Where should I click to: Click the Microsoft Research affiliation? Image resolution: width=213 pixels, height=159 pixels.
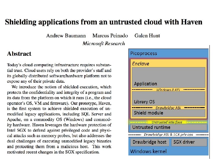104,44
